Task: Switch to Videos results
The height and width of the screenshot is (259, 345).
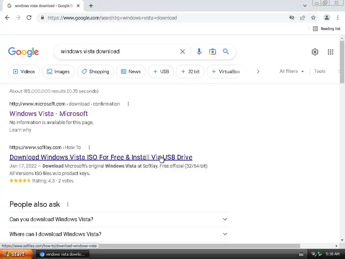Action: tap(24, 71)
